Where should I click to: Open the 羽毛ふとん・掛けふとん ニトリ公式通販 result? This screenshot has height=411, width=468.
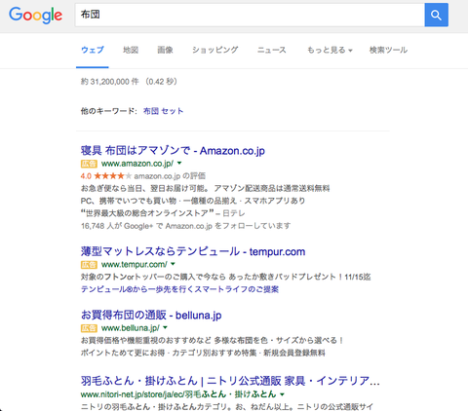pyautogui.click(x=230, y=381)
